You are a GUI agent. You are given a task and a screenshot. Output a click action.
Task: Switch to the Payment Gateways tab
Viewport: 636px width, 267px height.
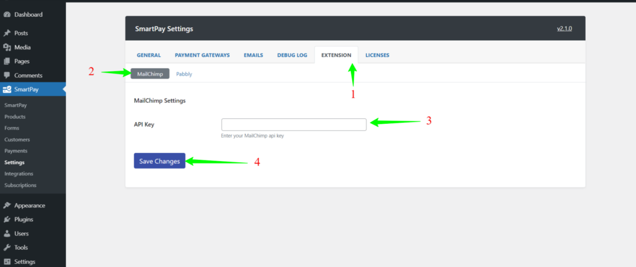pos(202,55)
